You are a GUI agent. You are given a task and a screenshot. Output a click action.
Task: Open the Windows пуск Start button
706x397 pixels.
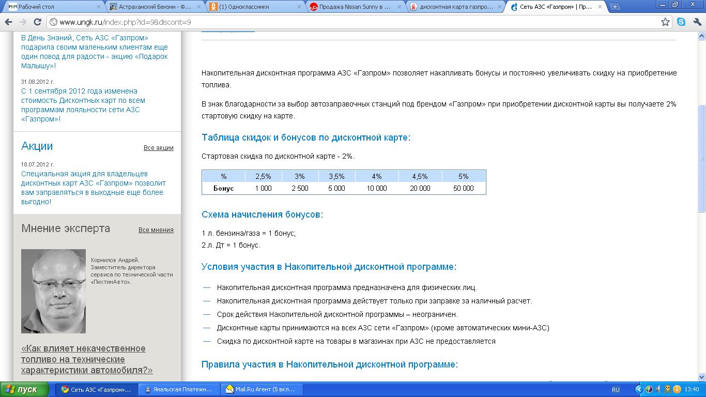pyautogui.click(x=24, y=390)
